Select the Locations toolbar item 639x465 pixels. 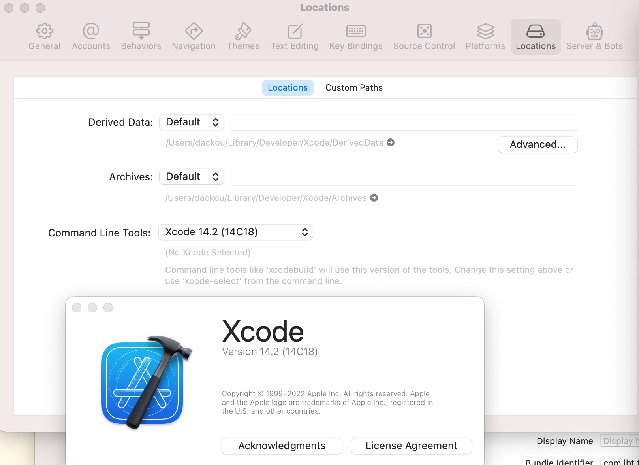tap(536, 37)
